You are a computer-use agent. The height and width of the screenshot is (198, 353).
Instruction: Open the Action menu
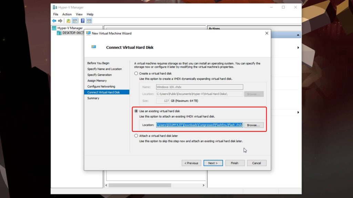click(x=67, y=14)
